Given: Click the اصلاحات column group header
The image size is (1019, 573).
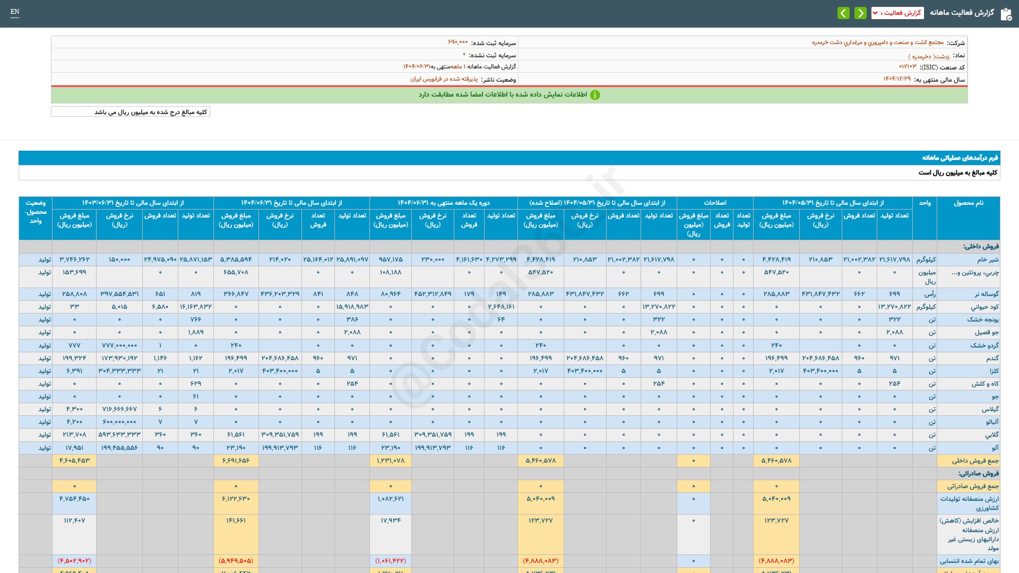Looking at the screenshot, I should [x=714, y=203].
